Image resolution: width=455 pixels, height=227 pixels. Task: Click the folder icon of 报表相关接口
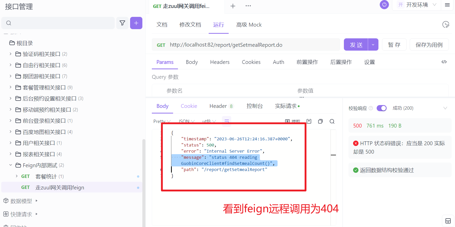click(x=18, y=154)
